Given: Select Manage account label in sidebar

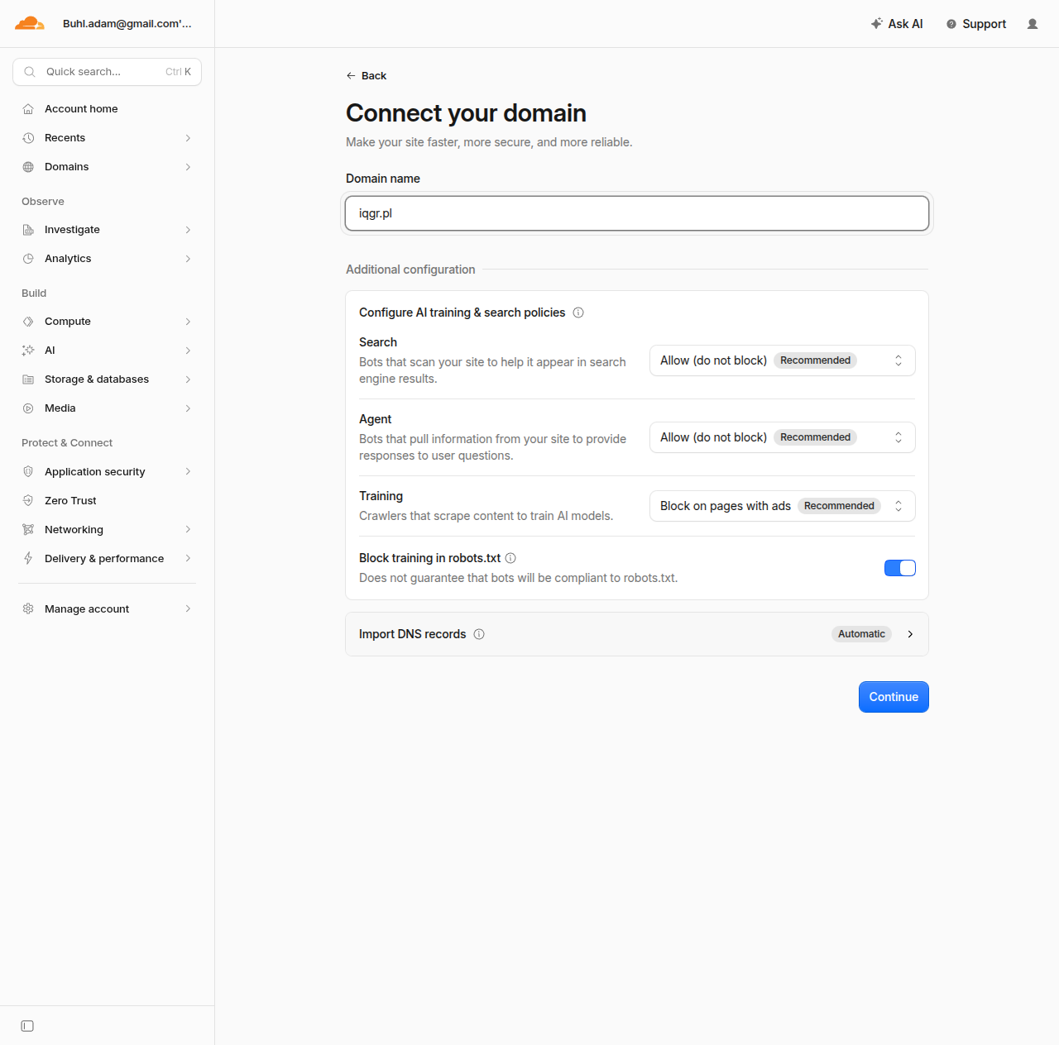Looking at the screenshot, I should click(87, 609).
